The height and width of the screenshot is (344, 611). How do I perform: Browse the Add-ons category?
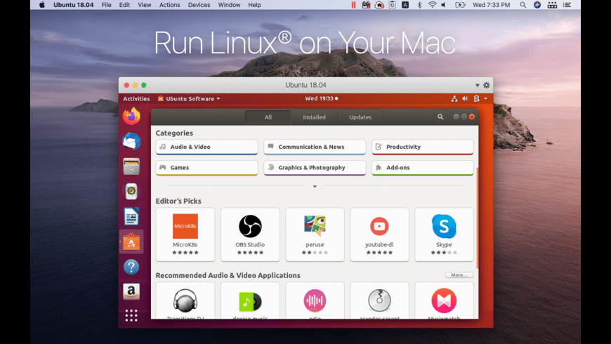423,168
